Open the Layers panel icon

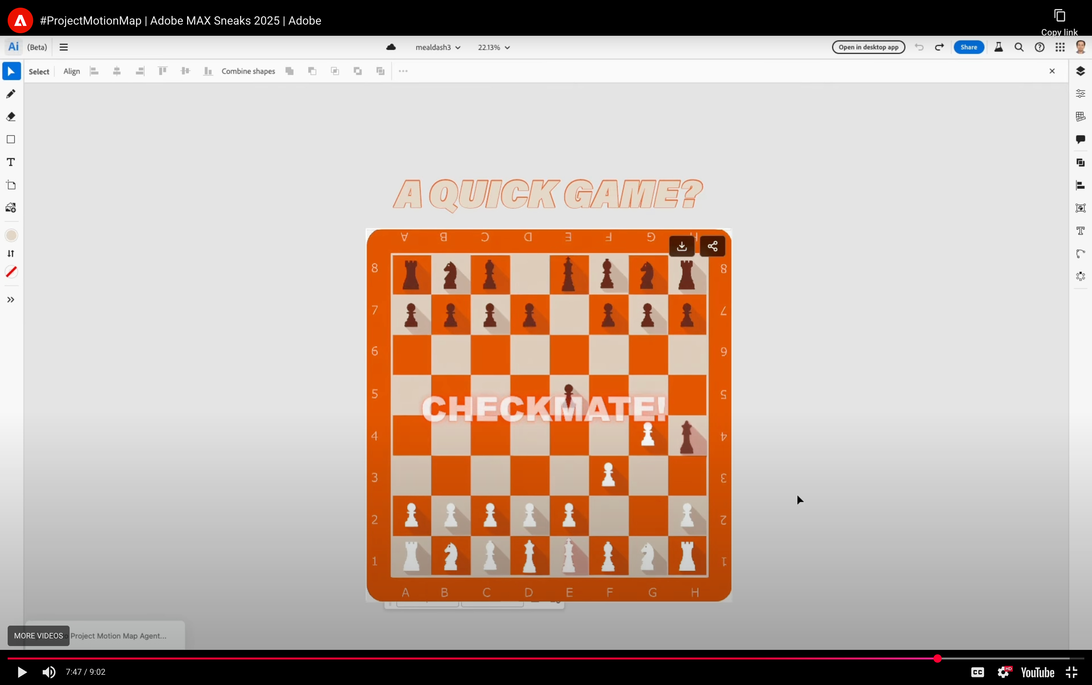[1080, 71]
